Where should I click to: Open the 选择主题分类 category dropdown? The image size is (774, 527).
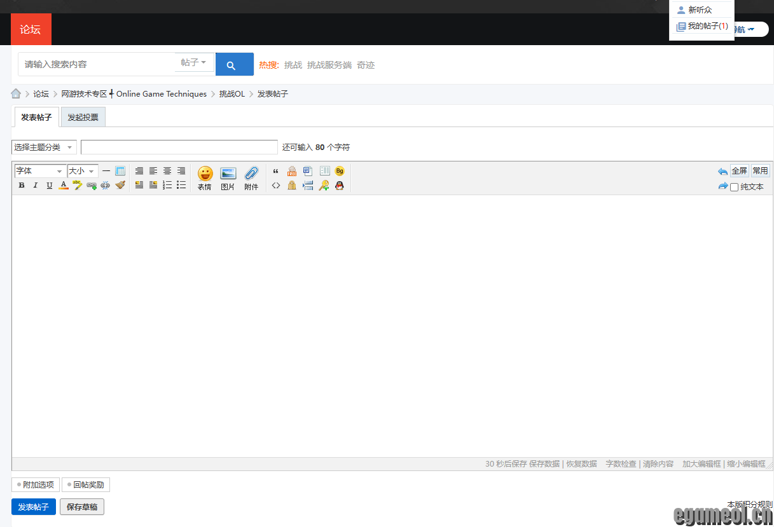point(44,147)
